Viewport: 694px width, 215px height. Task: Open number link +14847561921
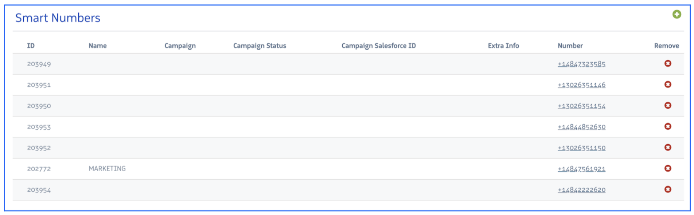tap(581, 169)
